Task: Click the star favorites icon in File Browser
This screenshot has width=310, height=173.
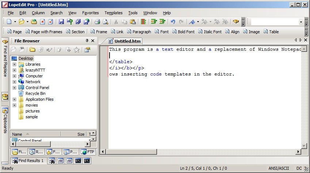Action: pyautogui.click(x=77, y=50)
